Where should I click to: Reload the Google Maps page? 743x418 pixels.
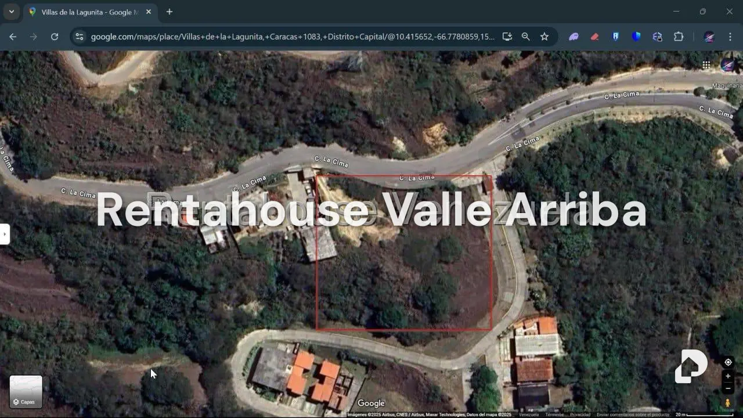tap(55, 37)
